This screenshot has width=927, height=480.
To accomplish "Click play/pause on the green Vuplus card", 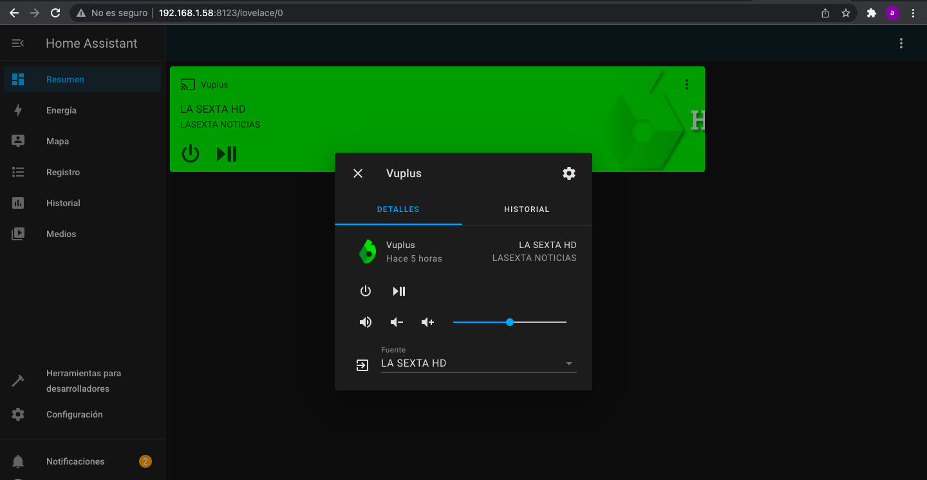I will click(x=227, y=154).
